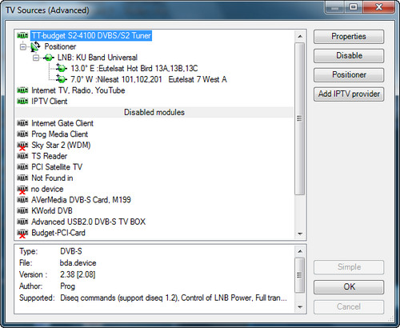
Task: Open Properties of the selected source
Action: coord(349,37)
